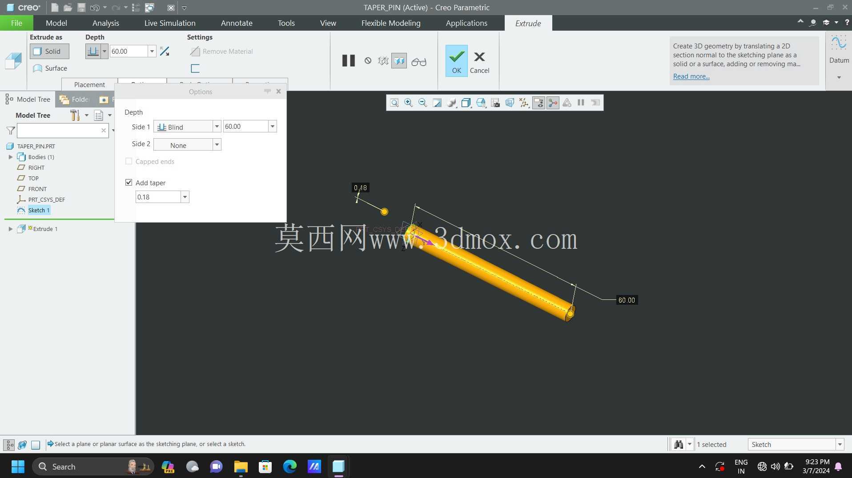This screenshot has height=478, width=852.
Task: Click the Close window icon in quick access
Action: click(x=171, y=8)
